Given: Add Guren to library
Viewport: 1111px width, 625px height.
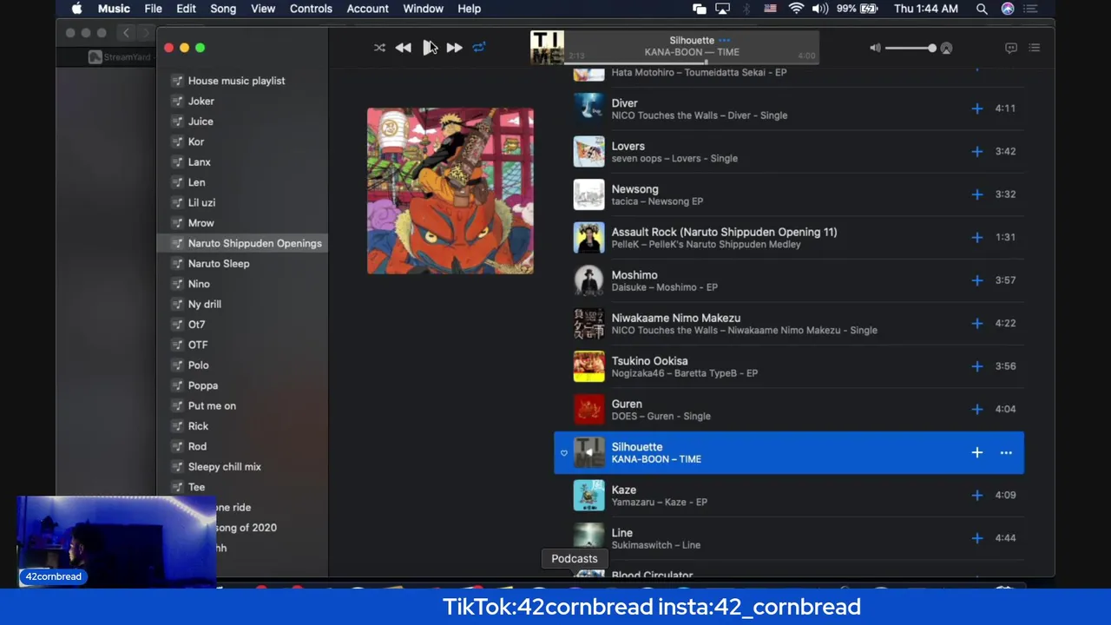Looking at the screenshot, I should point(977,409).
